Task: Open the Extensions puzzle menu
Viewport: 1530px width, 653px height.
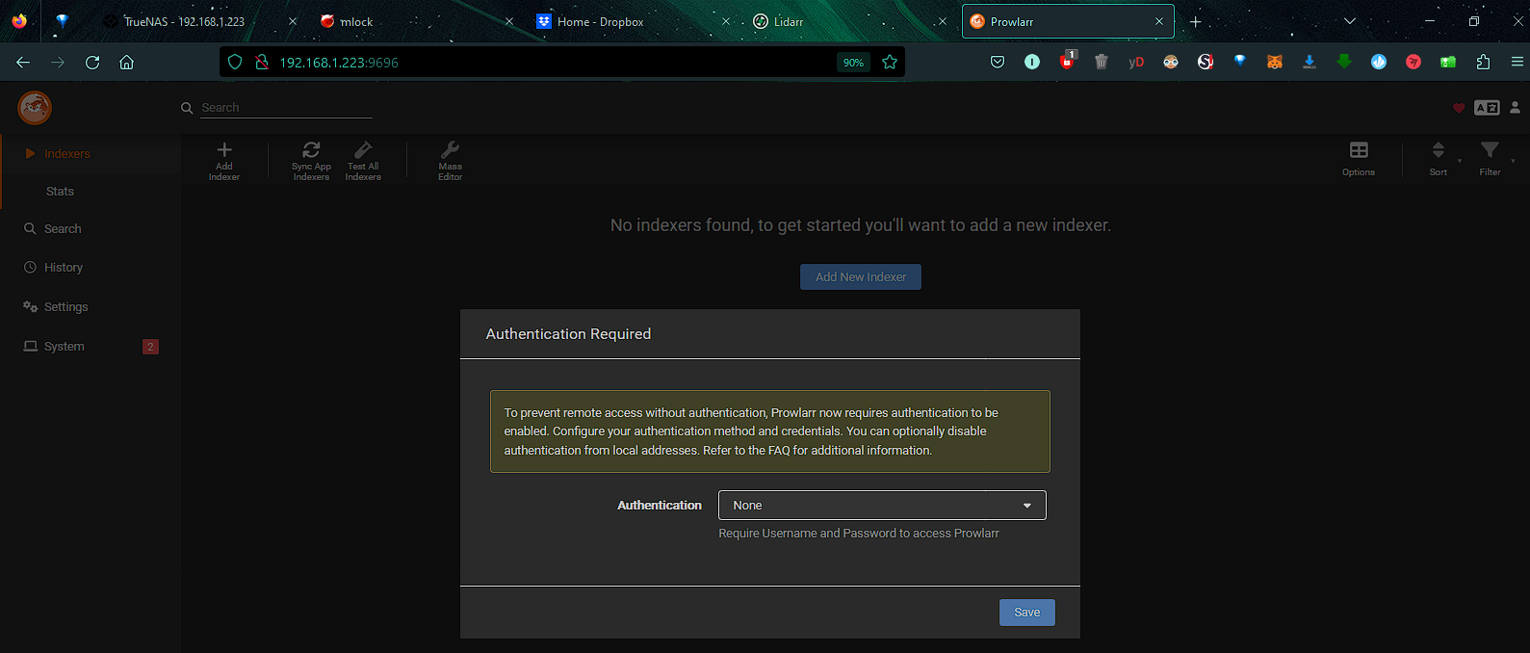Action: (1483, 63)
